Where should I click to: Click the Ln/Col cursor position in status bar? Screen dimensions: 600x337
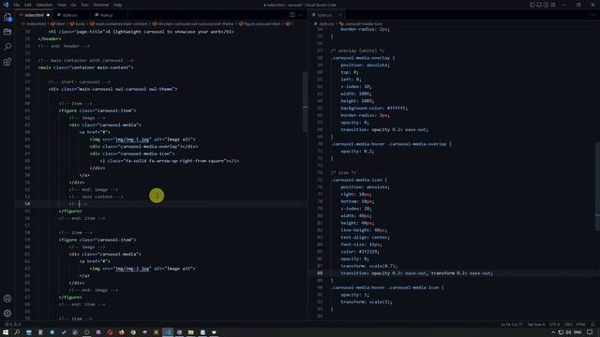[511, 325]
